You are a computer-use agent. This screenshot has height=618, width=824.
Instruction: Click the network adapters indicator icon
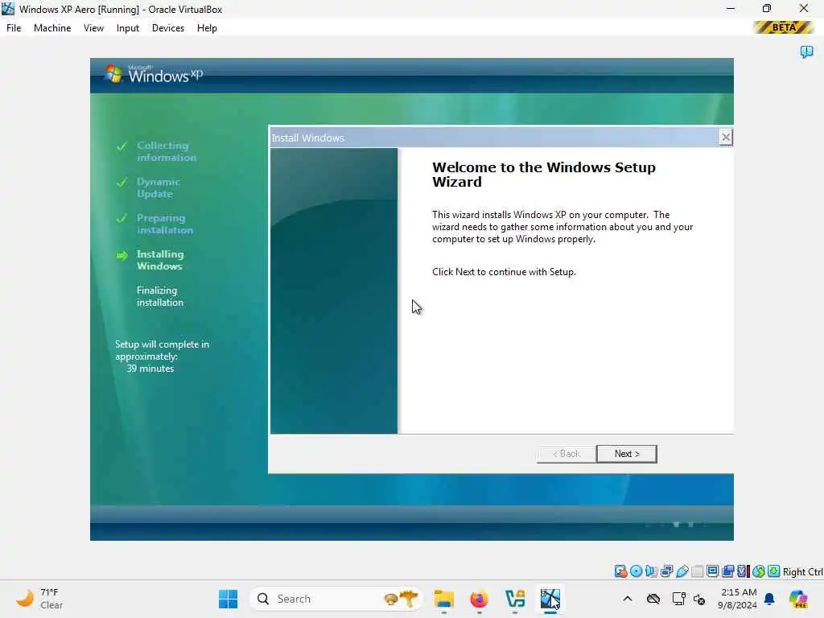coord(667,571)
